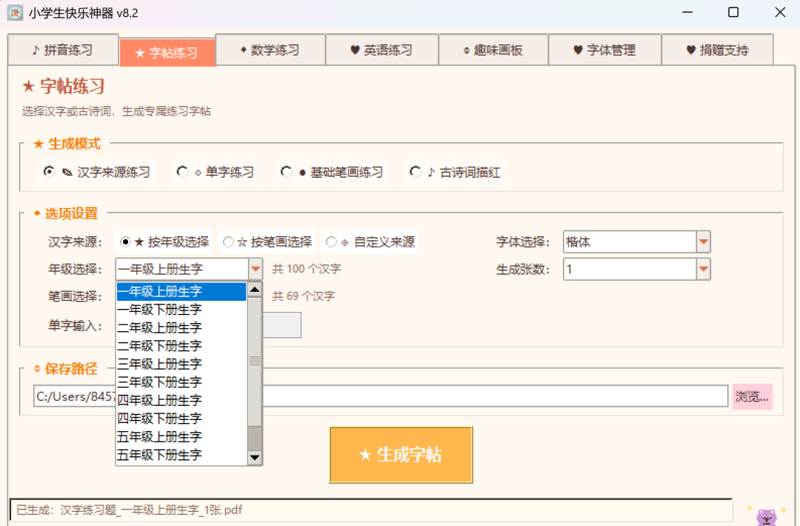Click the 共 100 个汉字 count label
Viewport: 800px width, 526px height.
click(306, 269)
